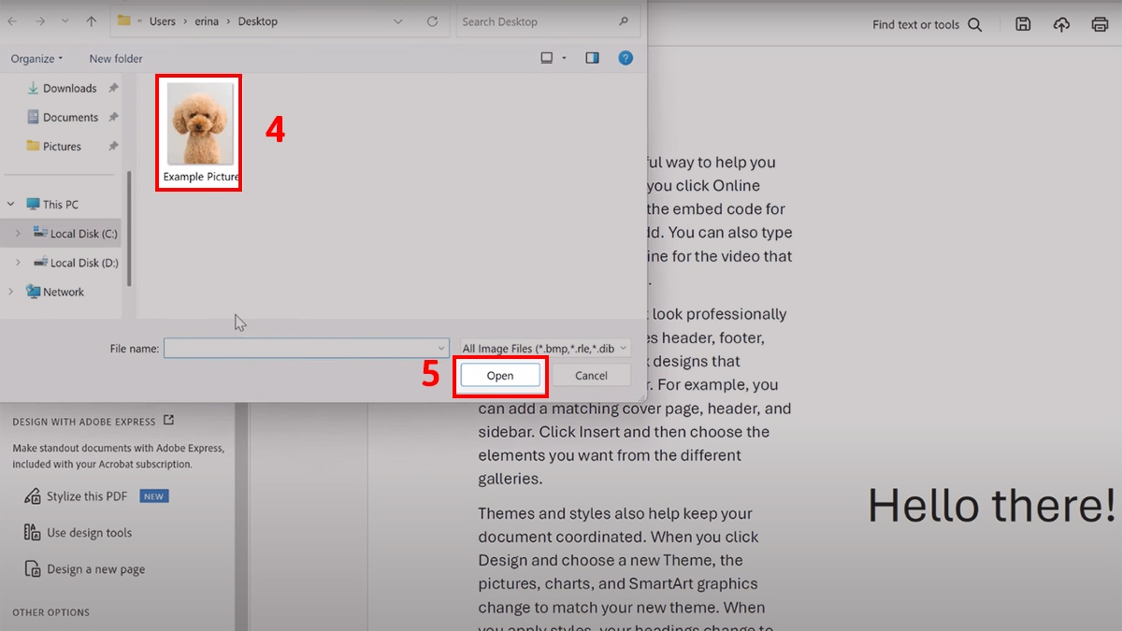1122x631 pixels.
Task: Open Design with Adobe Express link icon
Action: pyautogui.click(x=168, y=421)
